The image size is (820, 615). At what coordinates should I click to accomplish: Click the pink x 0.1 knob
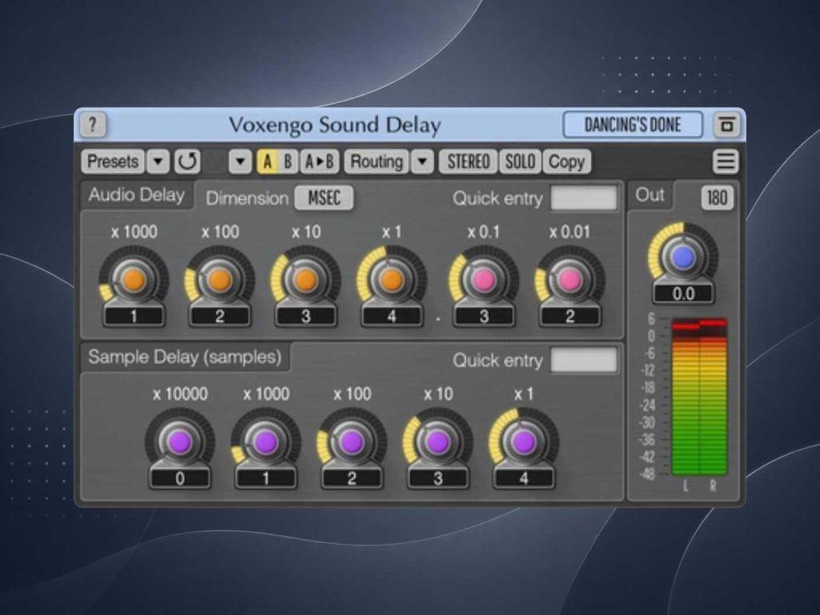point(484,280)
